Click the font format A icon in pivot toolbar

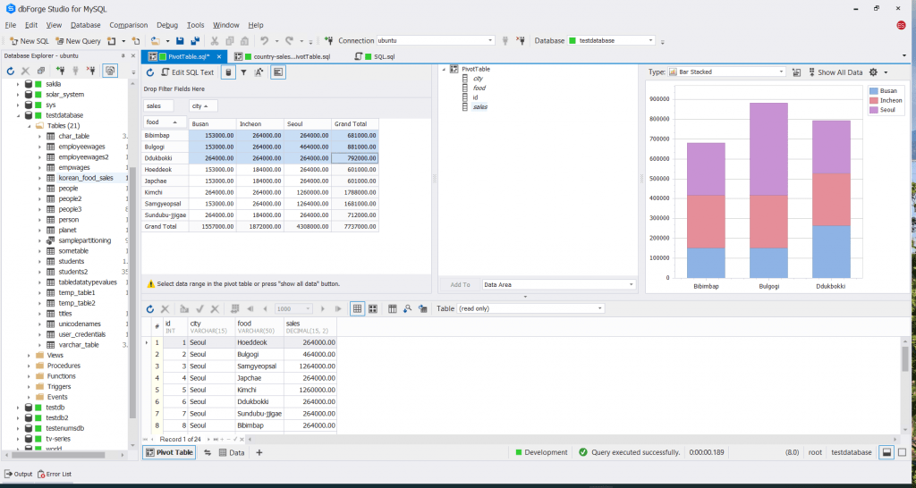tap(259, 72)
